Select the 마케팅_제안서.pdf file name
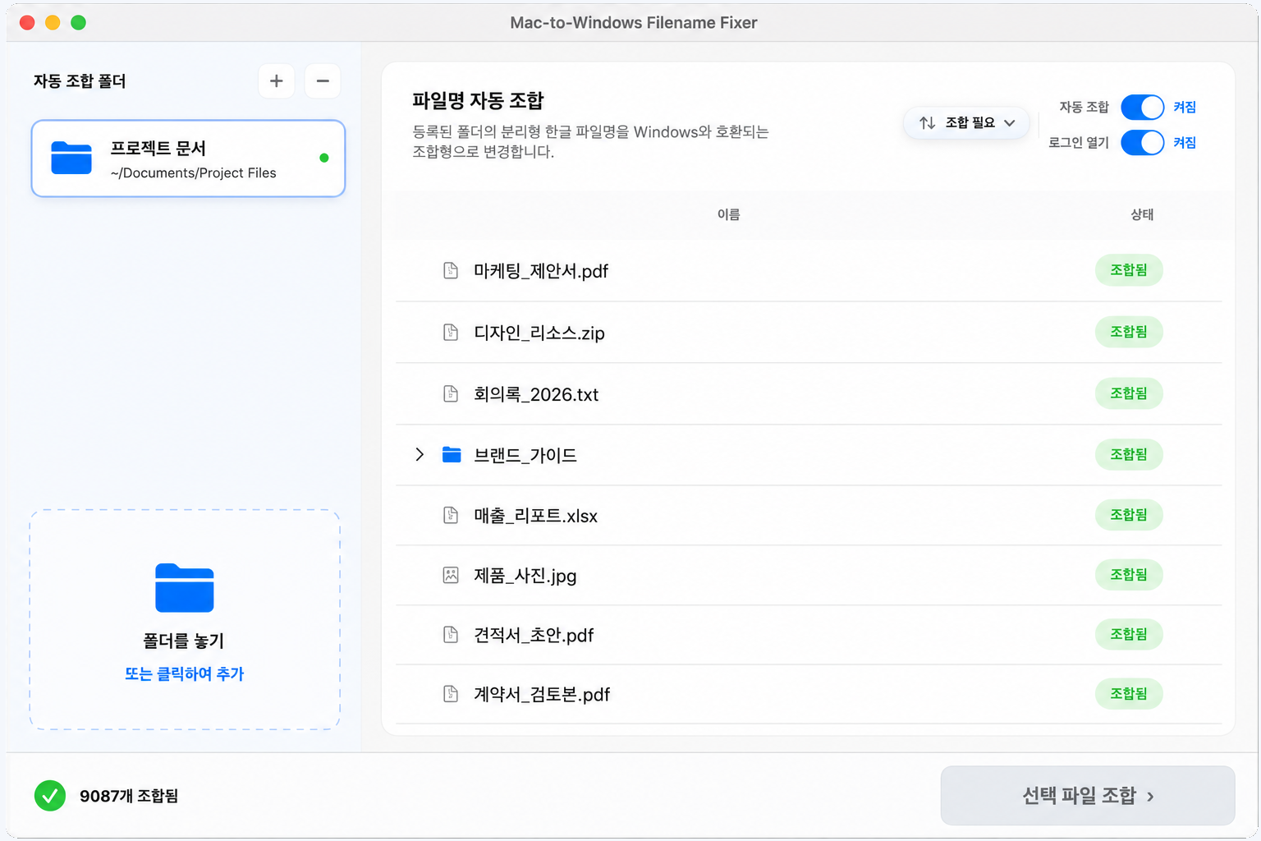 (541, 271)
